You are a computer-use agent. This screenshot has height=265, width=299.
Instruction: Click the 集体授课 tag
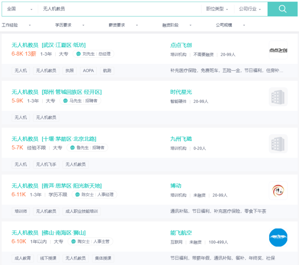[x=103, y=258]
